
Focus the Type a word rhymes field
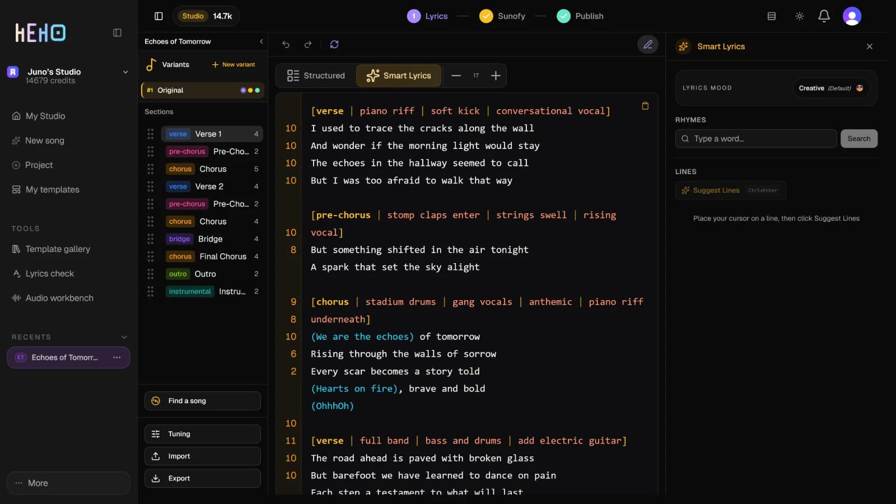coord(756,139)
